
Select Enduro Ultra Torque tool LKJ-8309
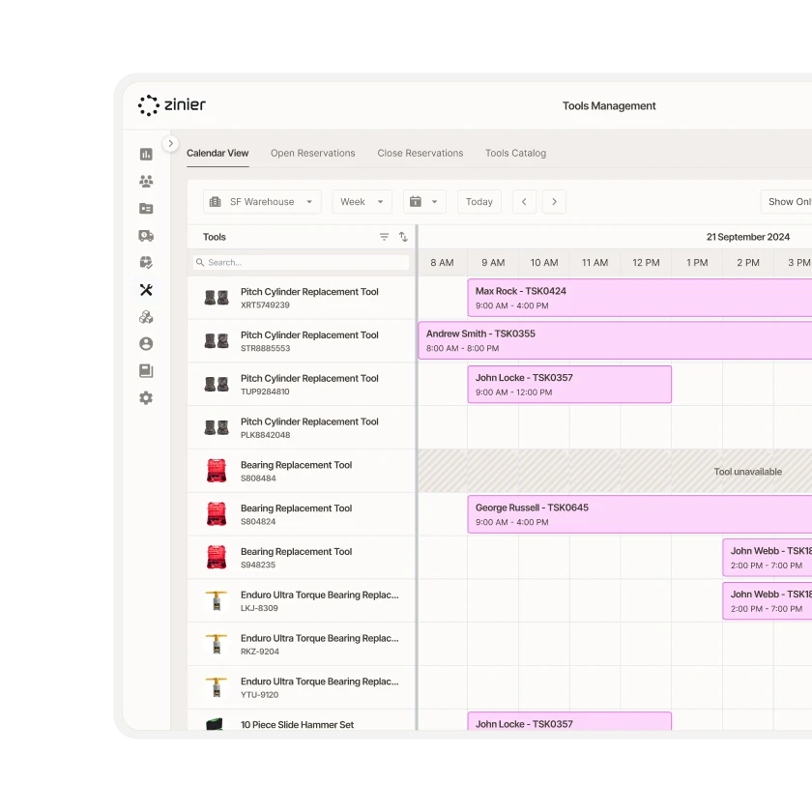tap(302, 600)
